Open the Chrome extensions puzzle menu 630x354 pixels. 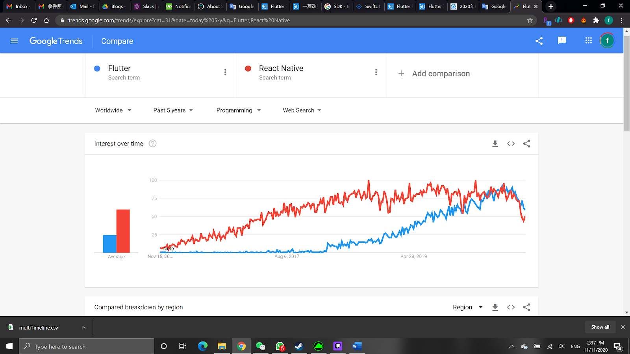[x=596, y=20]
